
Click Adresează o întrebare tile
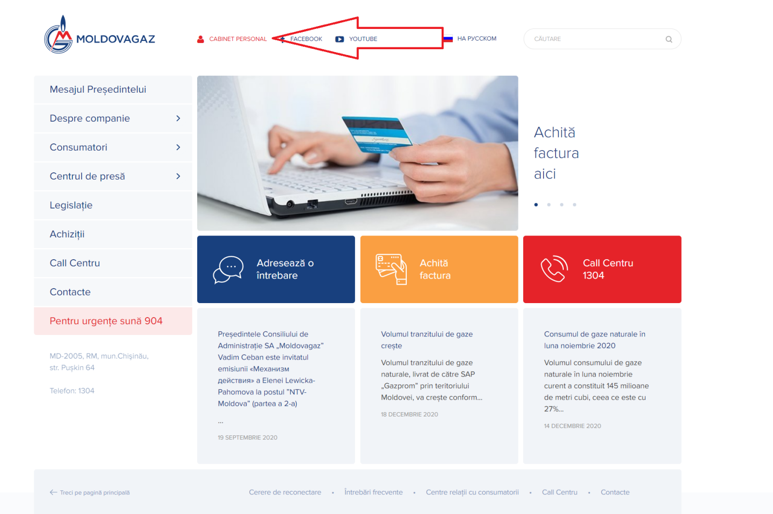[276, 269]
